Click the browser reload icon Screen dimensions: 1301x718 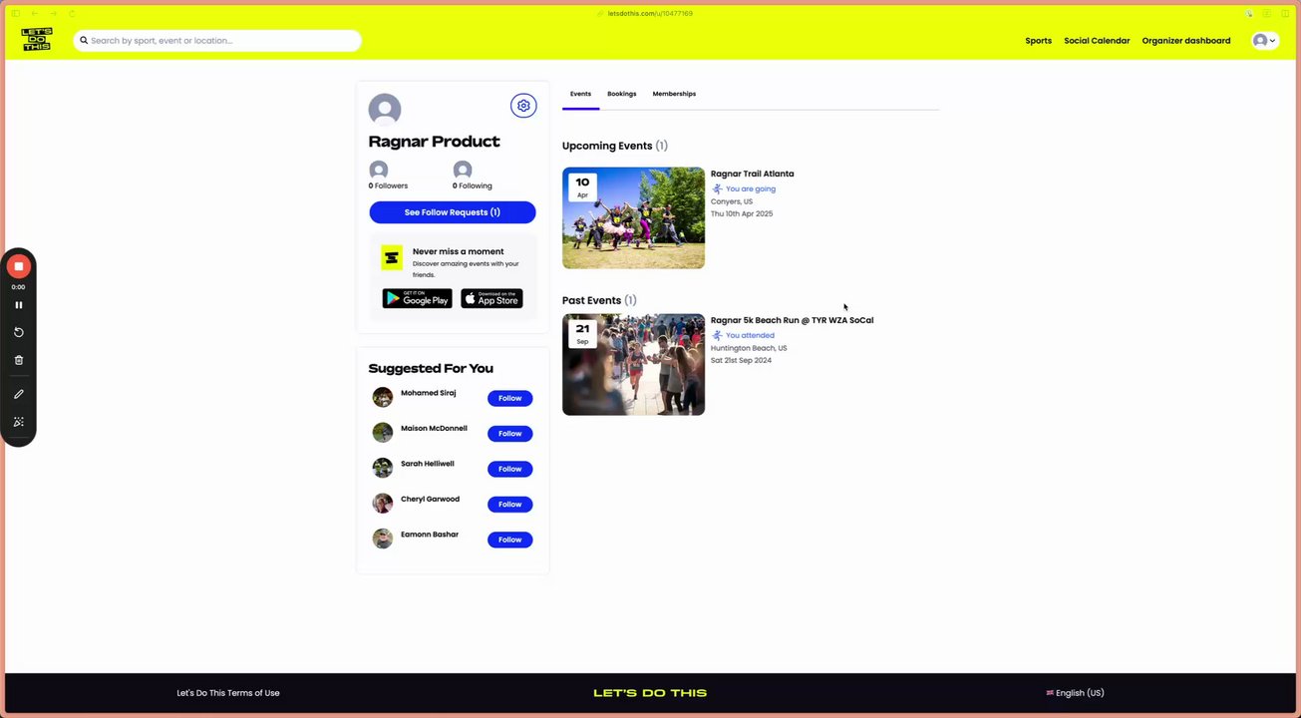pyautogui.click(x=72, y=13)
